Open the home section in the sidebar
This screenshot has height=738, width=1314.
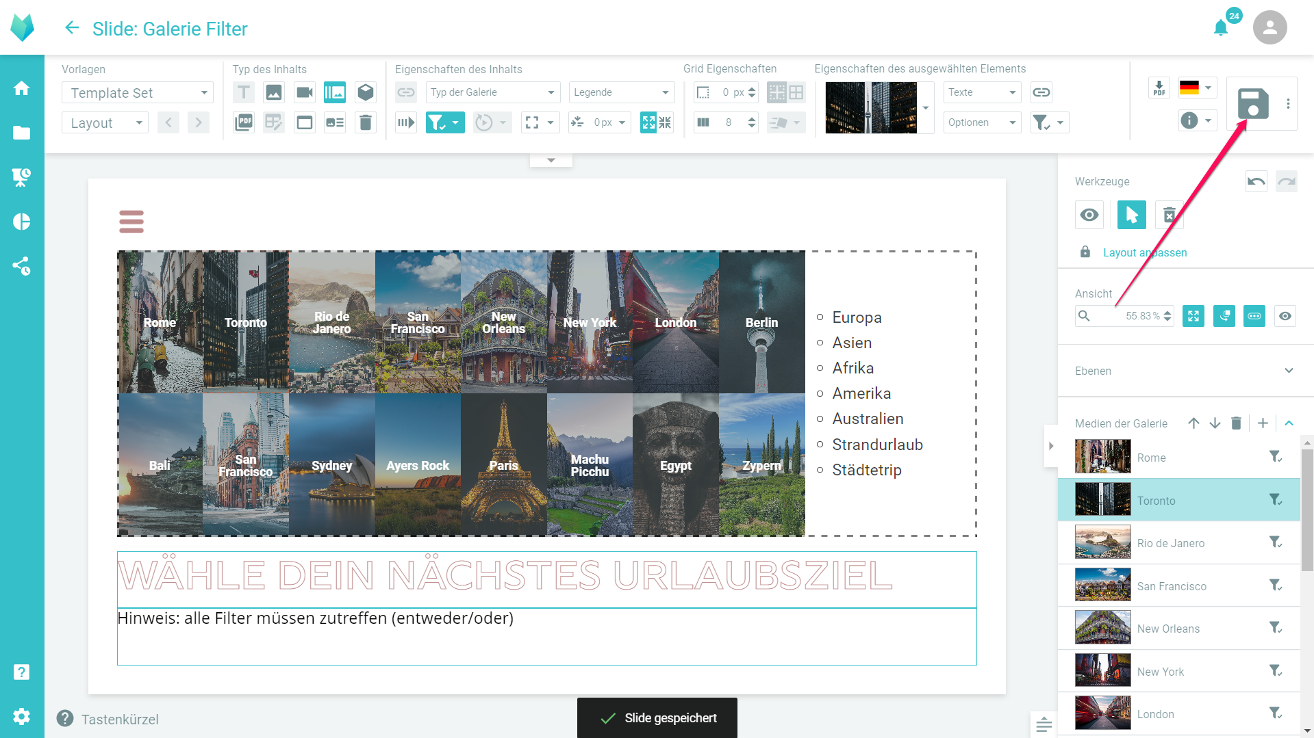(x=22, y=88)
